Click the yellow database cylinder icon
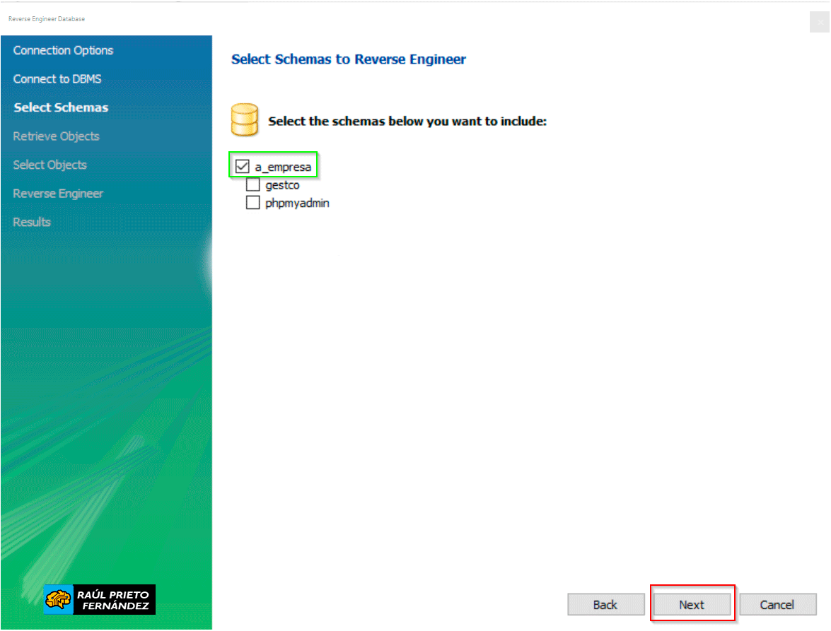This screenshot has height=631, width=831. click(x=245, y=119)
